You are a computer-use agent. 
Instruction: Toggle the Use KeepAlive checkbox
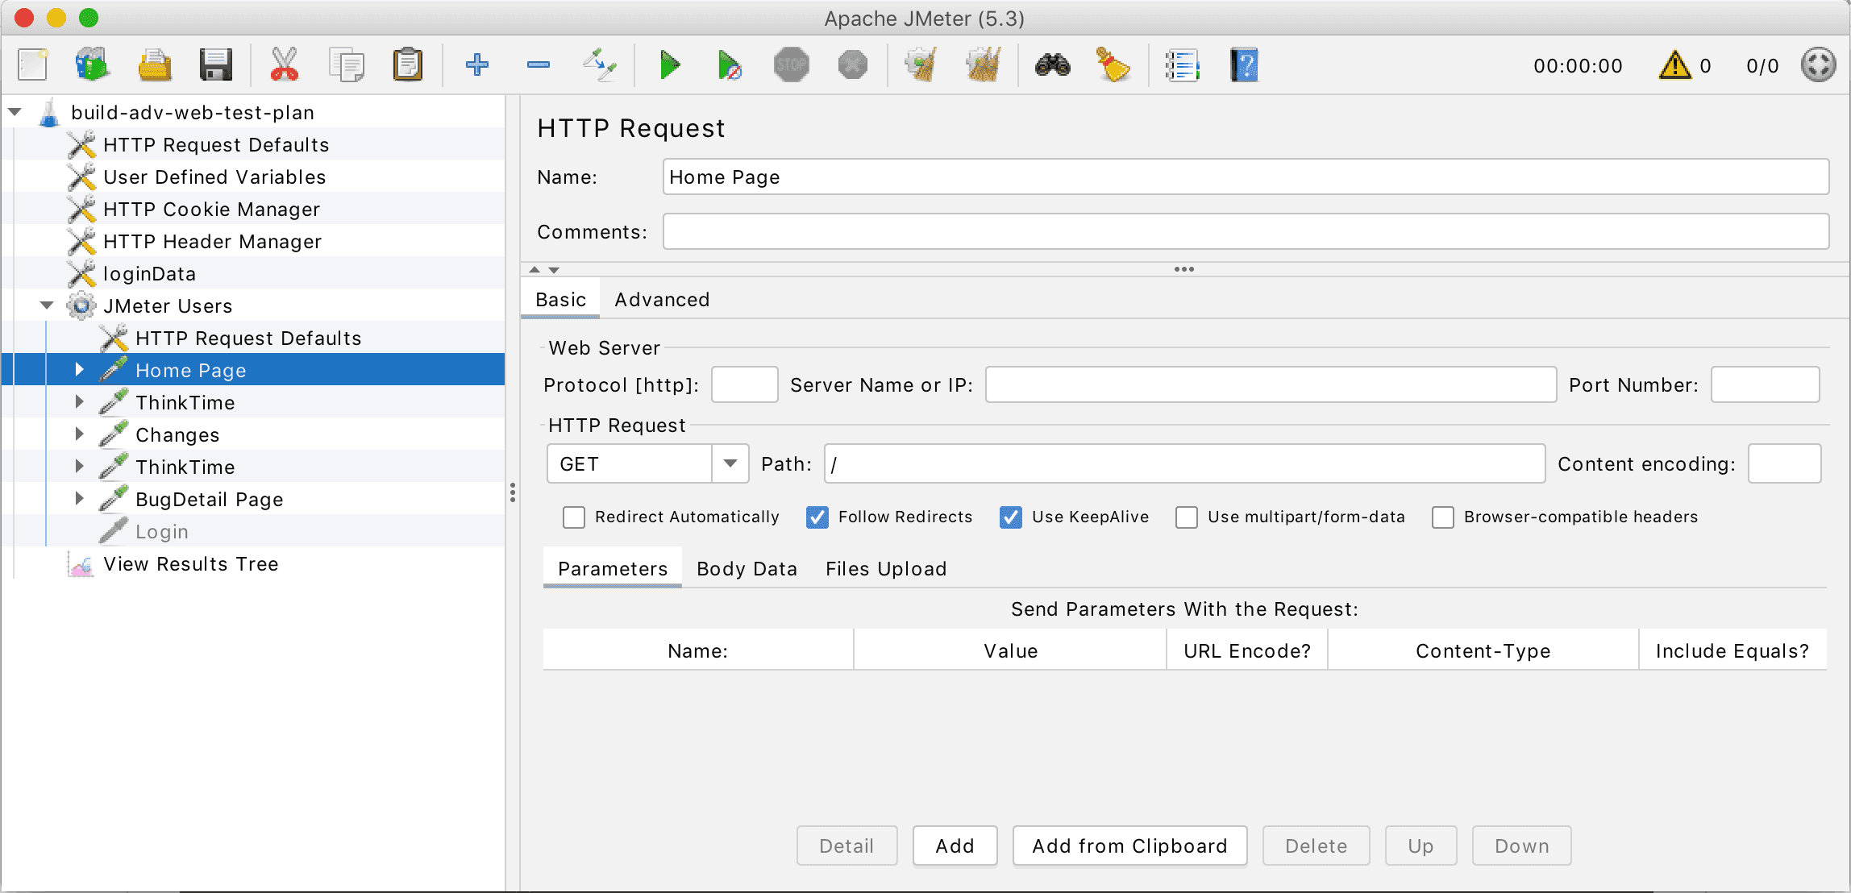[x=1009, y=517]
